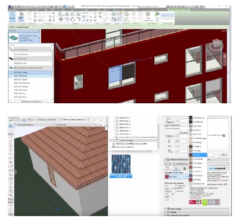This screenshot has height=222, width=239.
Task: Toggle the checked checkbox in dimension options
Action: tap(176, 188)
